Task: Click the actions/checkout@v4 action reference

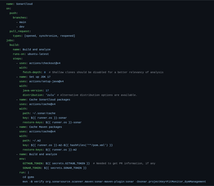Action: 45,63
